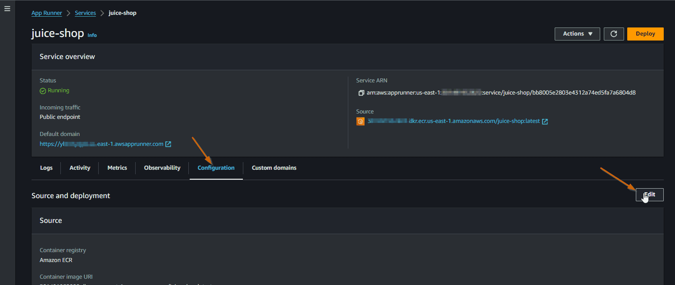Expand the Actions dropdown
Screen dimensions: 675x285
click(x=577, y=34)
